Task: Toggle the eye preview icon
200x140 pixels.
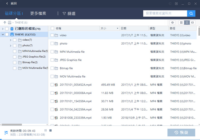Action: [x=173, y=23]
